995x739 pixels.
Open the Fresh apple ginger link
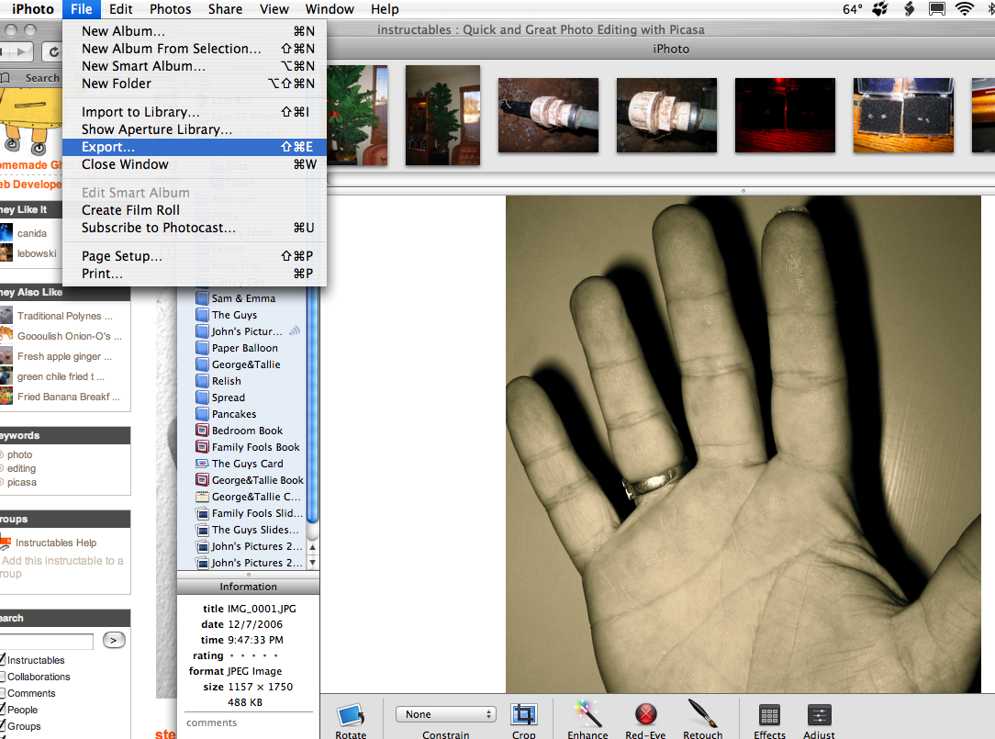click(64, 356)
